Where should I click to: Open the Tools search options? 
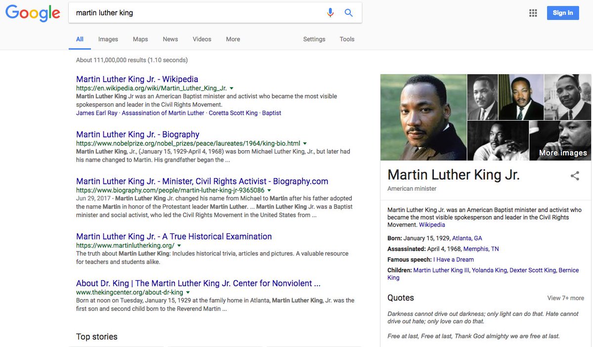pyautogui.click(x=347, y=39)
